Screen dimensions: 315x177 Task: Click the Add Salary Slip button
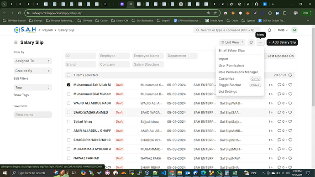pos(282,42)
